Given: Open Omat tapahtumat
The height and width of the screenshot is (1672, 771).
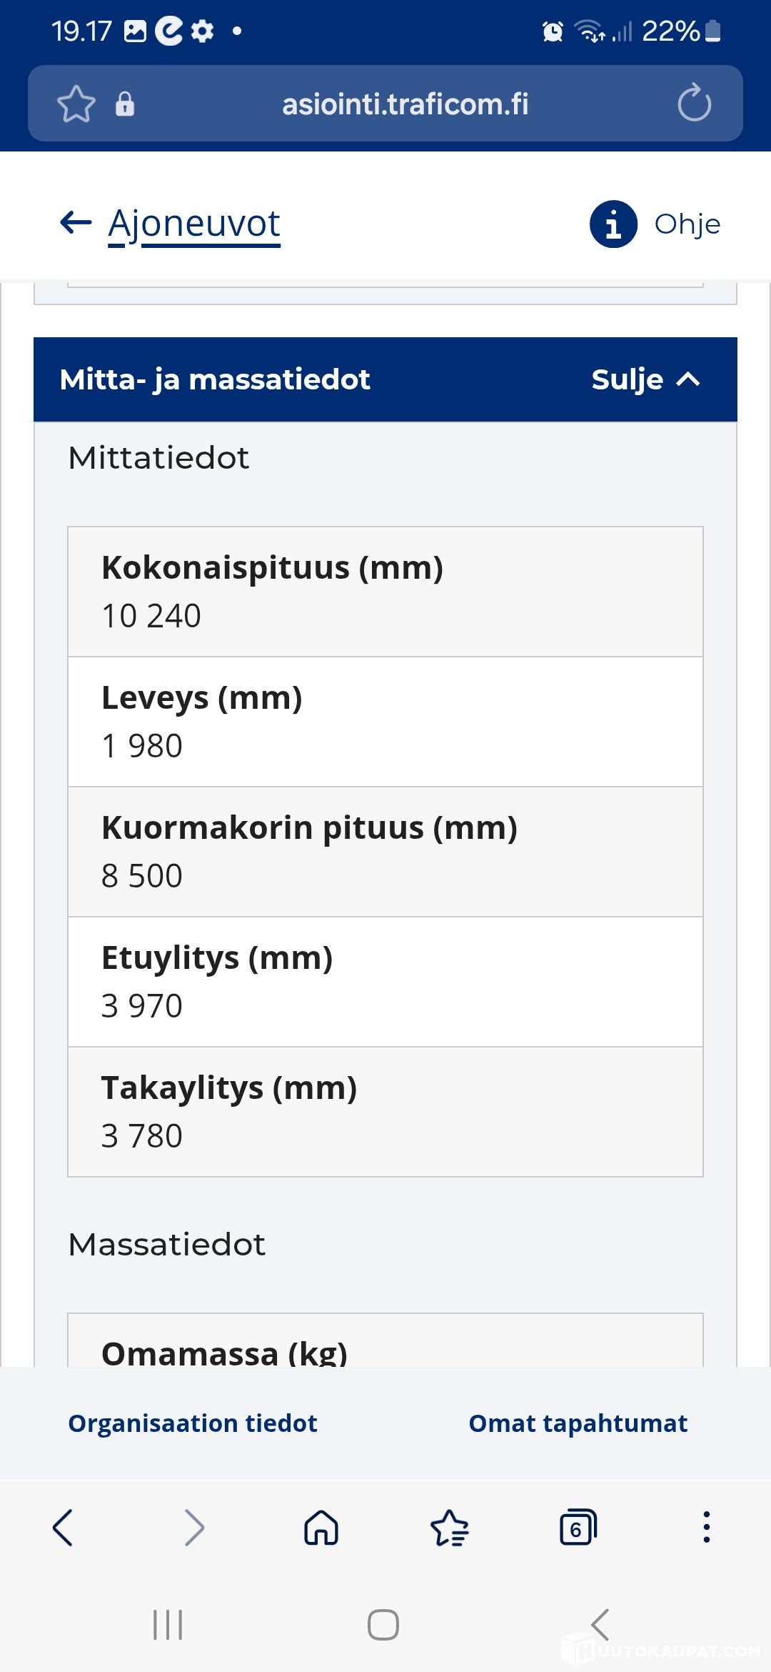Looking at the screenshot, I should pyautogui.click(x=578, y=1423).
